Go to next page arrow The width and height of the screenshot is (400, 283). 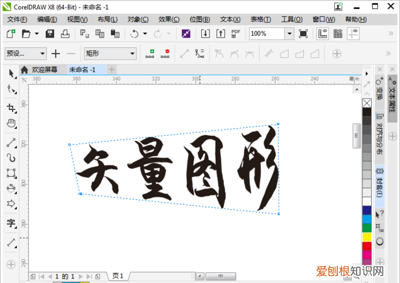[81, 276]
